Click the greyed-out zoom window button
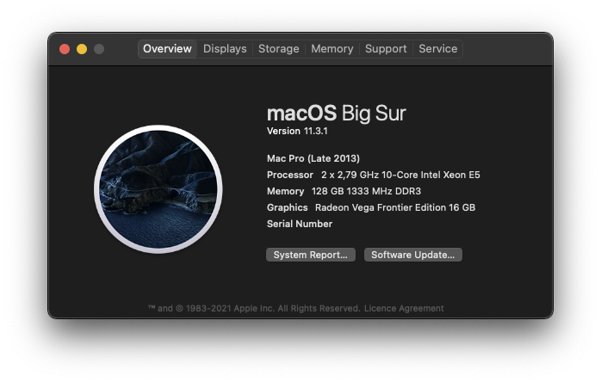Viewport: 601px width, 382px height. point(99,49)
